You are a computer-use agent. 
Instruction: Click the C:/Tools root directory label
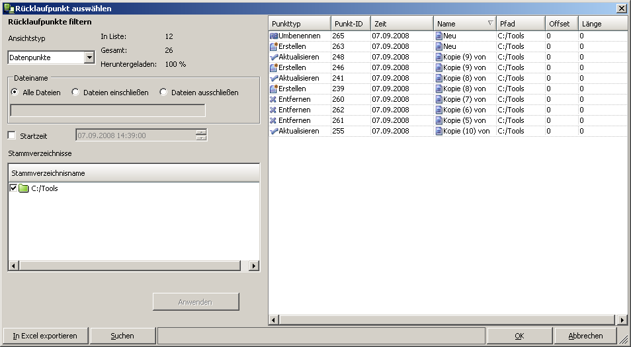pyautogui.click(x=45, y=188)
